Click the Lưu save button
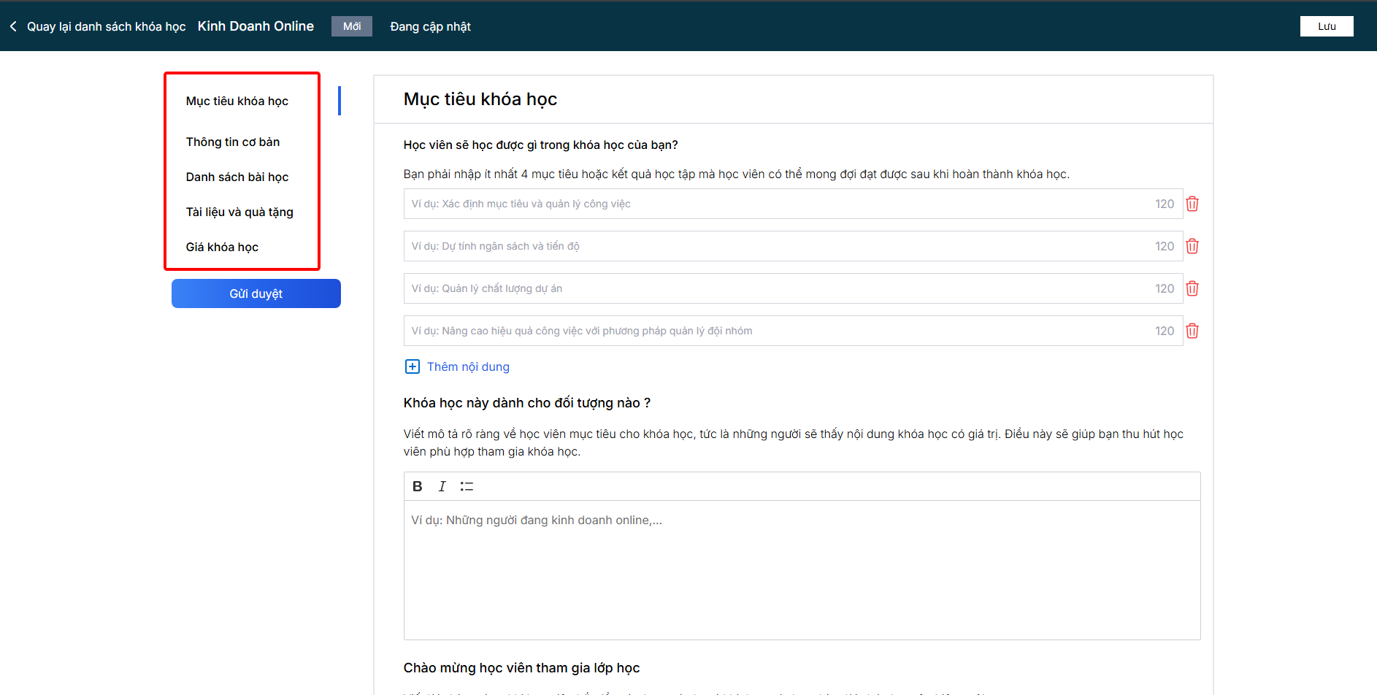 click(x=1326, y=26)
